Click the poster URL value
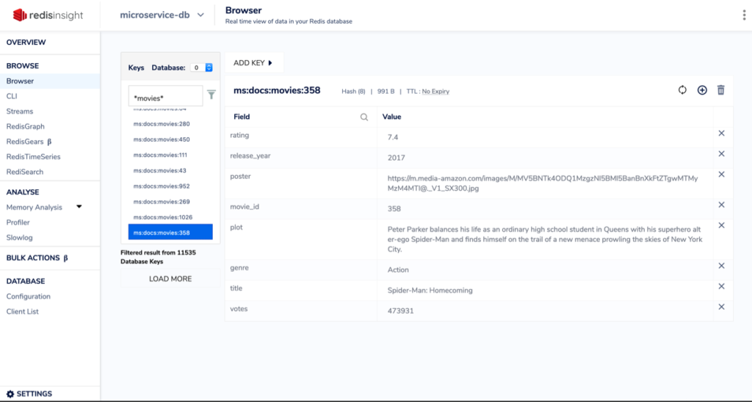This screenshot has height=402, width=752. point(543,183)
